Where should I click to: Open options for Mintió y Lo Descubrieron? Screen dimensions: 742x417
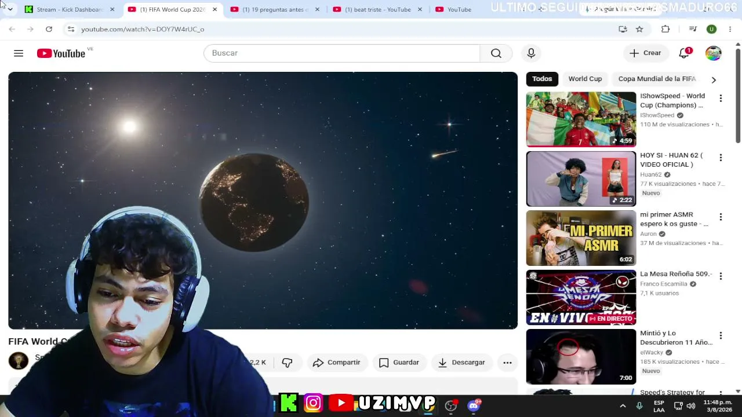(x=721, y=336)
